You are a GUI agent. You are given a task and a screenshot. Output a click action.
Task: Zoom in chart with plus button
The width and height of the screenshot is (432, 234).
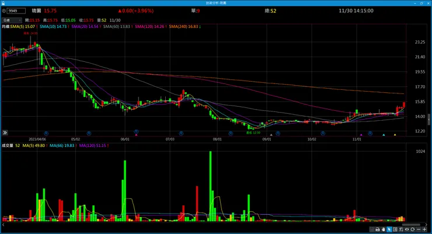click(424, 229)
